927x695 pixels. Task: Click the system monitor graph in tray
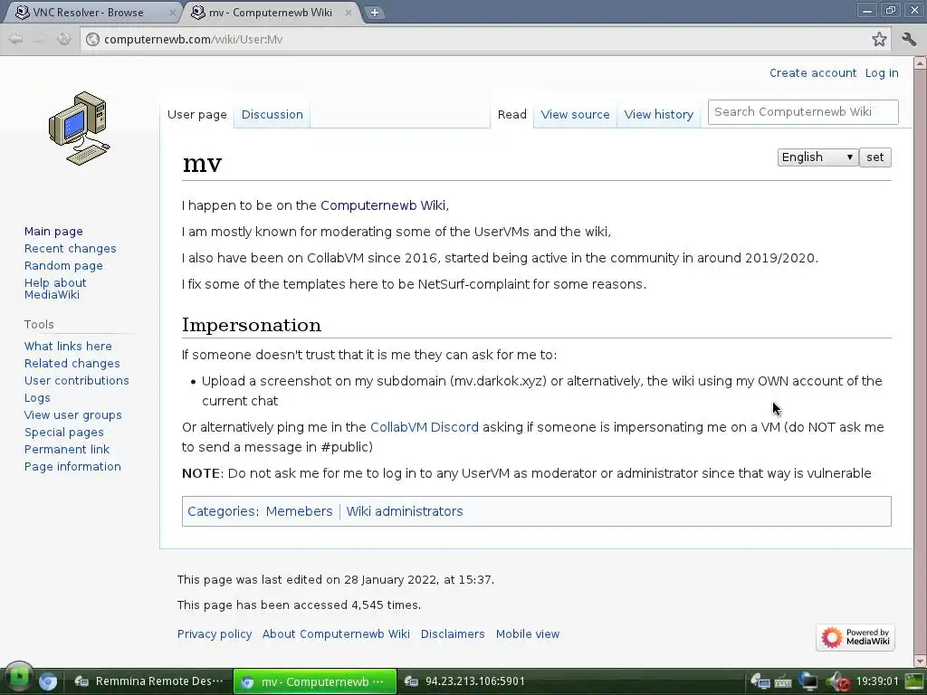914,681
